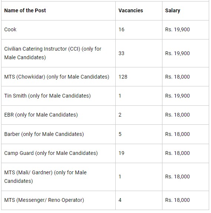Select the Civilian Catering Instructor post cell

pos(59,53)
